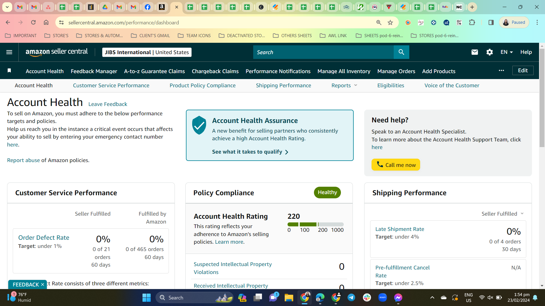545x306 pixels.
Task: Click the Call me now button
Action: coord(396,165)
